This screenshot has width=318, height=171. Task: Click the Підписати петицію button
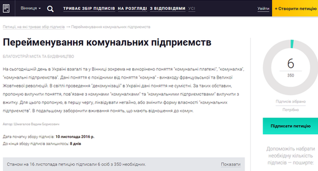[x=290, y=126]
